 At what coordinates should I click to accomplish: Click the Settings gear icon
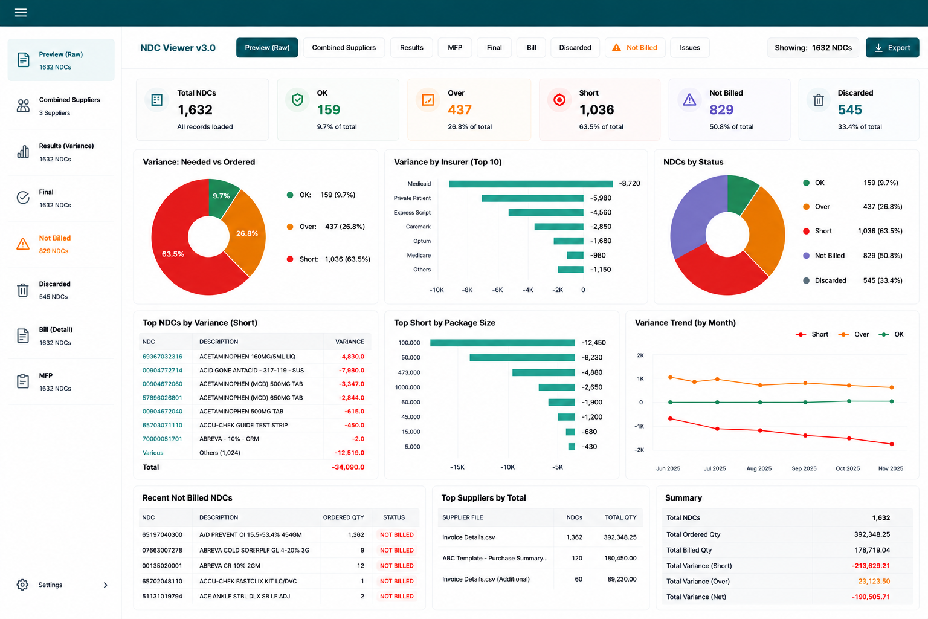pos(22,585)
